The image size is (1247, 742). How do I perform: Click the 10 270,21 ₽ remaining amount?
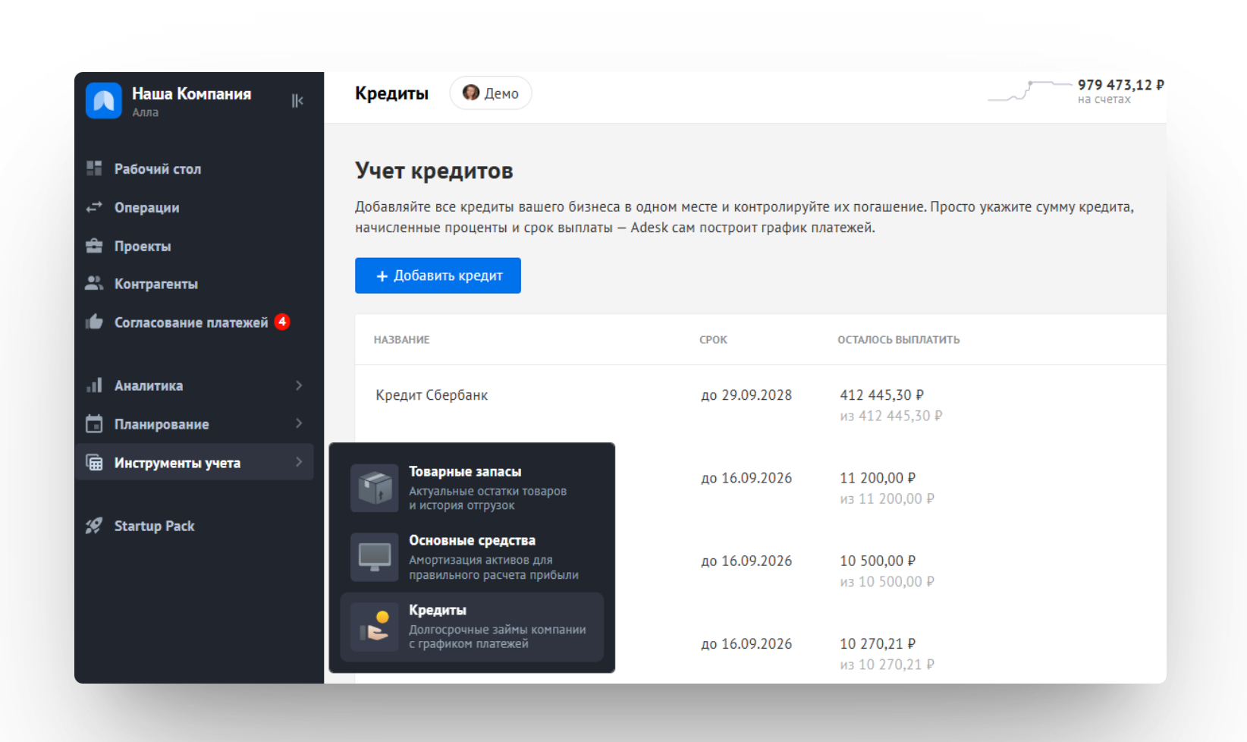tap(878, 643)
